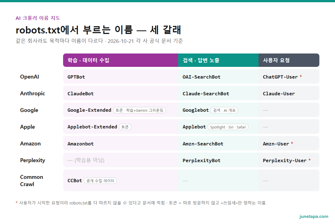Click the Amzn-User cell
The image size is (335, 224).
pos(289,143)
